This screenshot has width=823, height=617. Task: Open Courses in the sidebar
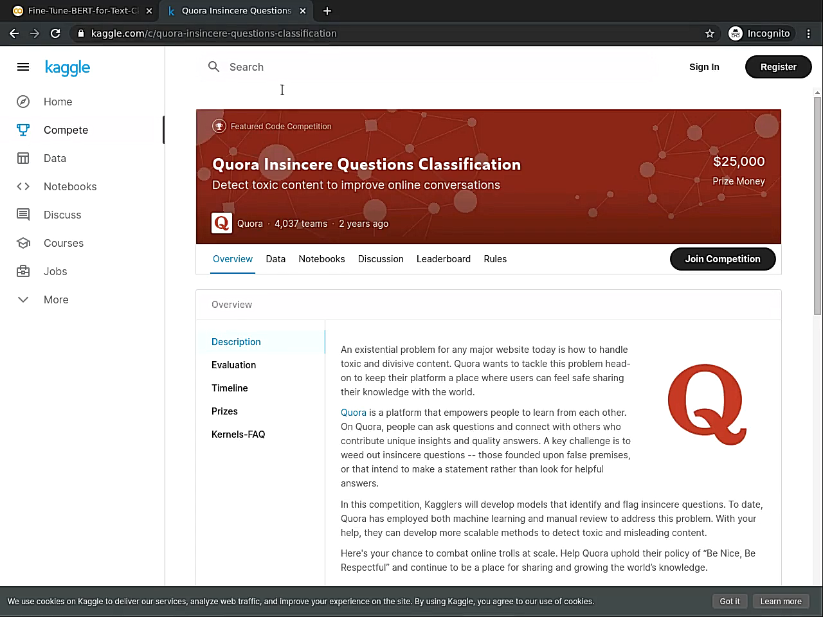[64, 243]
